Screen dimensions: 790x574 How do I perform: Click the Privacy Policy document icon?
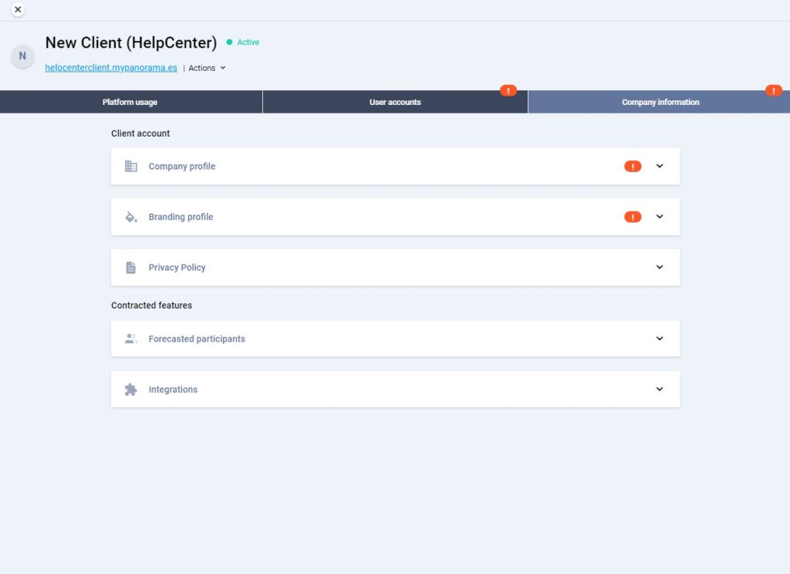131,268
